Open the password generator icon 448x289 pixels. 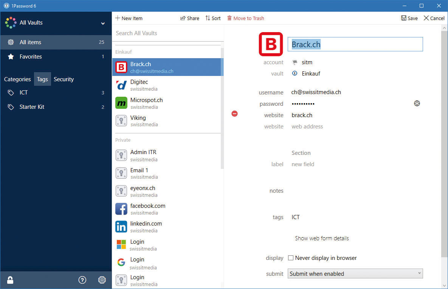417,104
